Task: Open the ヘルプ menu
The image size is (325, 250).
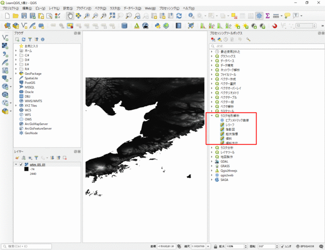Action: (188, 8)
